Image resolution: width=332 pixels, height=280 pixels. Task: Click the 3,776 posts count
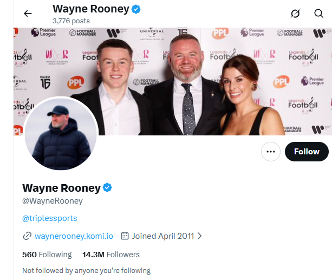click(x=71, y=21)
